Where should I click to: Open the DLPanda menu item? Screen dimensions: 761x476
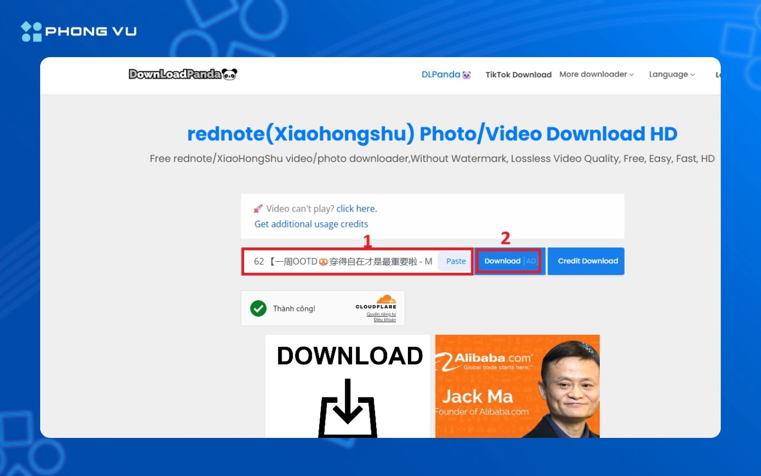(x=442, y=75)
